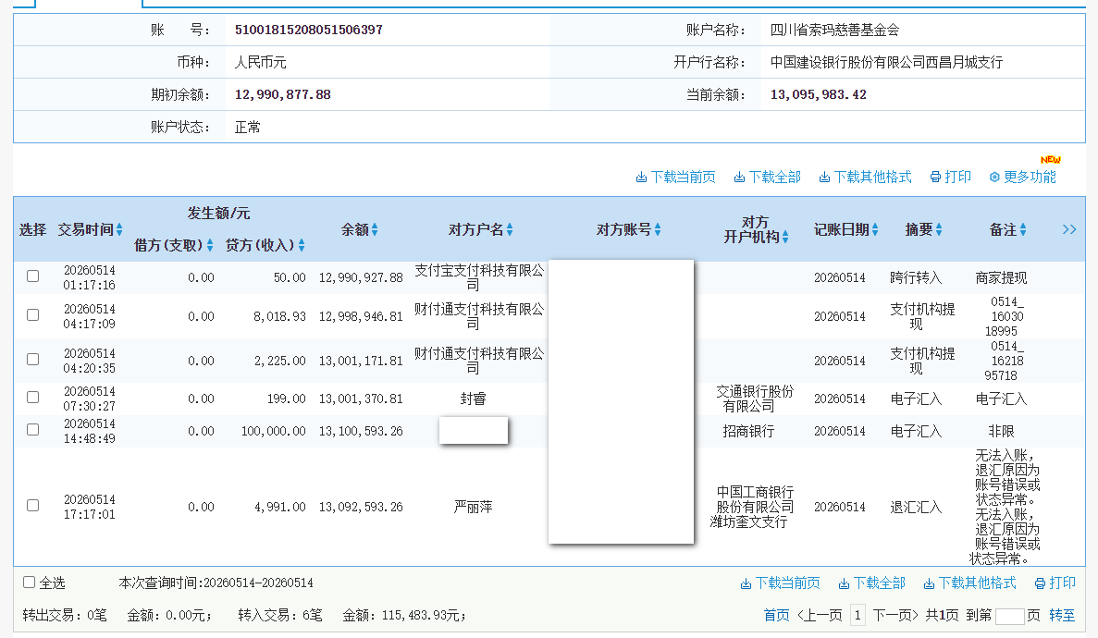Screen dimensions: 1098x638
Task: Click the 跨行转入 summary cell
Action: (x=916, y=278)
